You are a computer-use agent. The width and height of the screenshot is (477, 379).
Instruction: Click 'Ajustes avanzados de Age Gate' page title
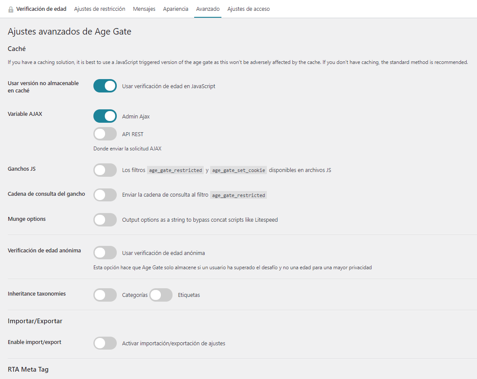pyautogui.click(x=69, y=31)
